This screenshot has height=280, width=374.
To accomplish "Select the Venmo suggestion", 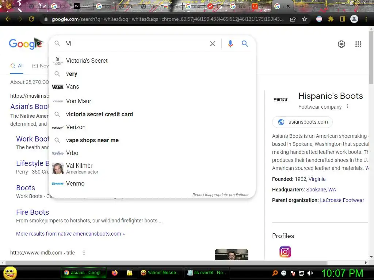I will point(152,184).
